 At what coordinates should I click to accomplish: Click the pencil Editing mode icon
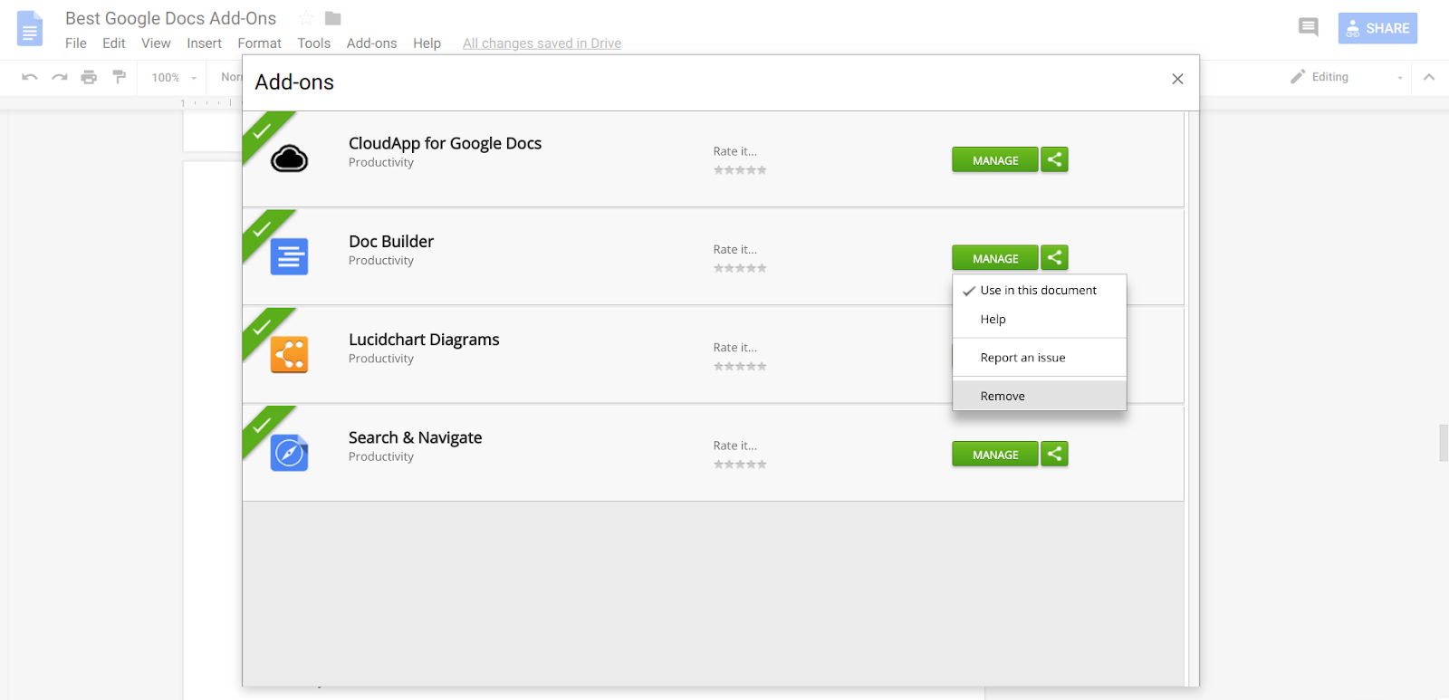(1299, 77)
